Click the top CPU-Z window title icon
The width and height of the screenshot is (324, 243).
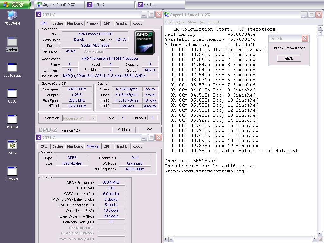click(x=39, y=14)
